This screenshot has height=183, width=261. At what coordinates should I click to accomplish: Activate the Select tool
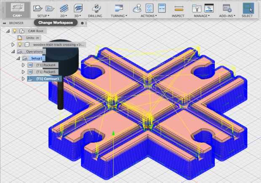(x=248, y=8)
